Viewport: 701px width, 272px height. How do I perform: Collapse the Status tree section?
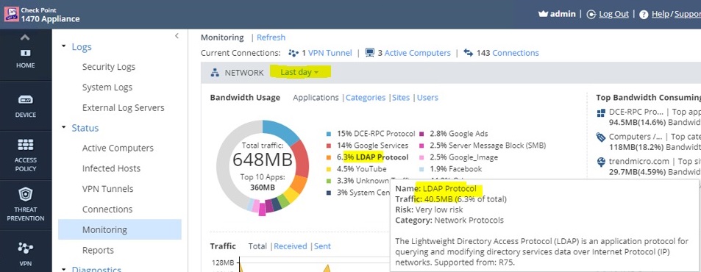[63, 128]
